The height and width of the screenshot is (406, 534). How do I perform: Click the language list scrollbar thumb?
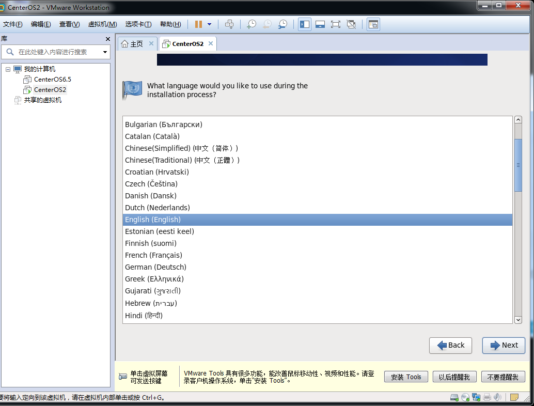(518, 165)
